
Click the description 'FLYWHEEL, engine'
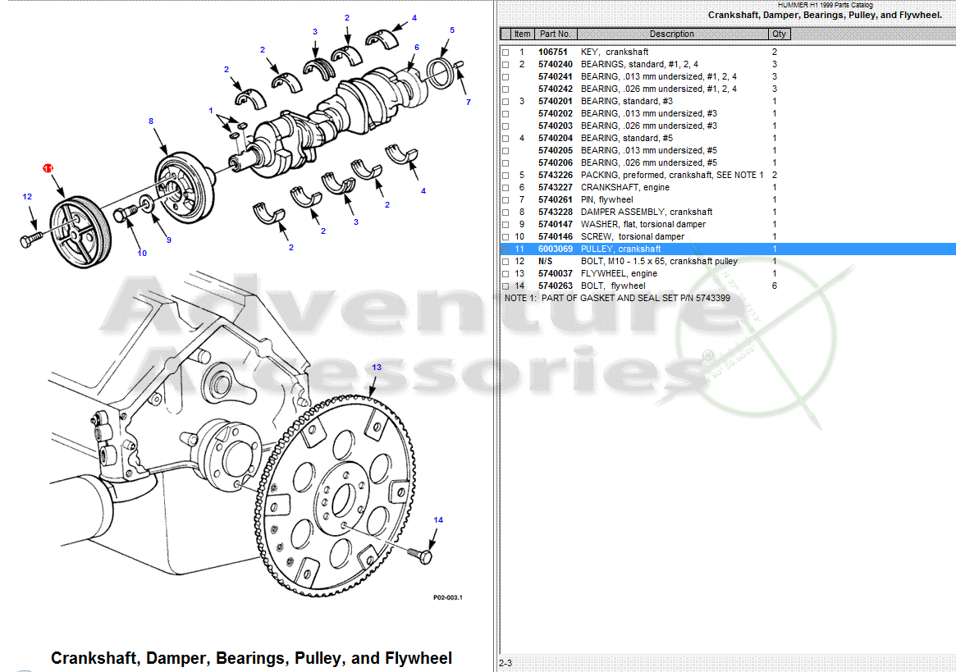tap(619, 273)
